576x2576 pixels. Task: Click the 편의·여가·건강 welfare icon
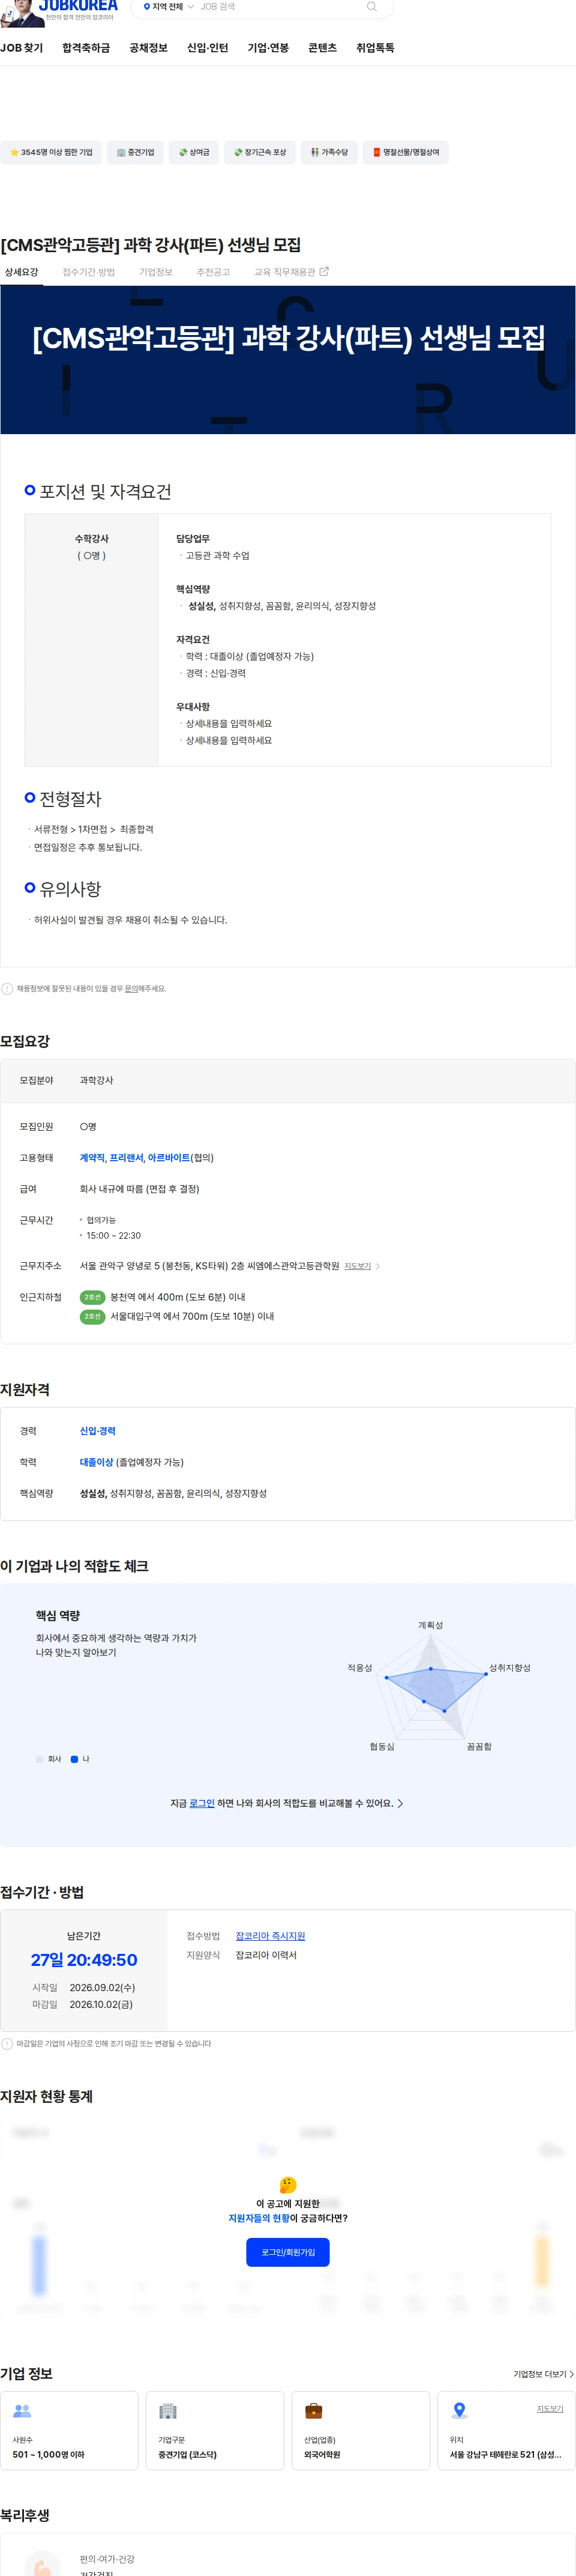(42, 2564)
